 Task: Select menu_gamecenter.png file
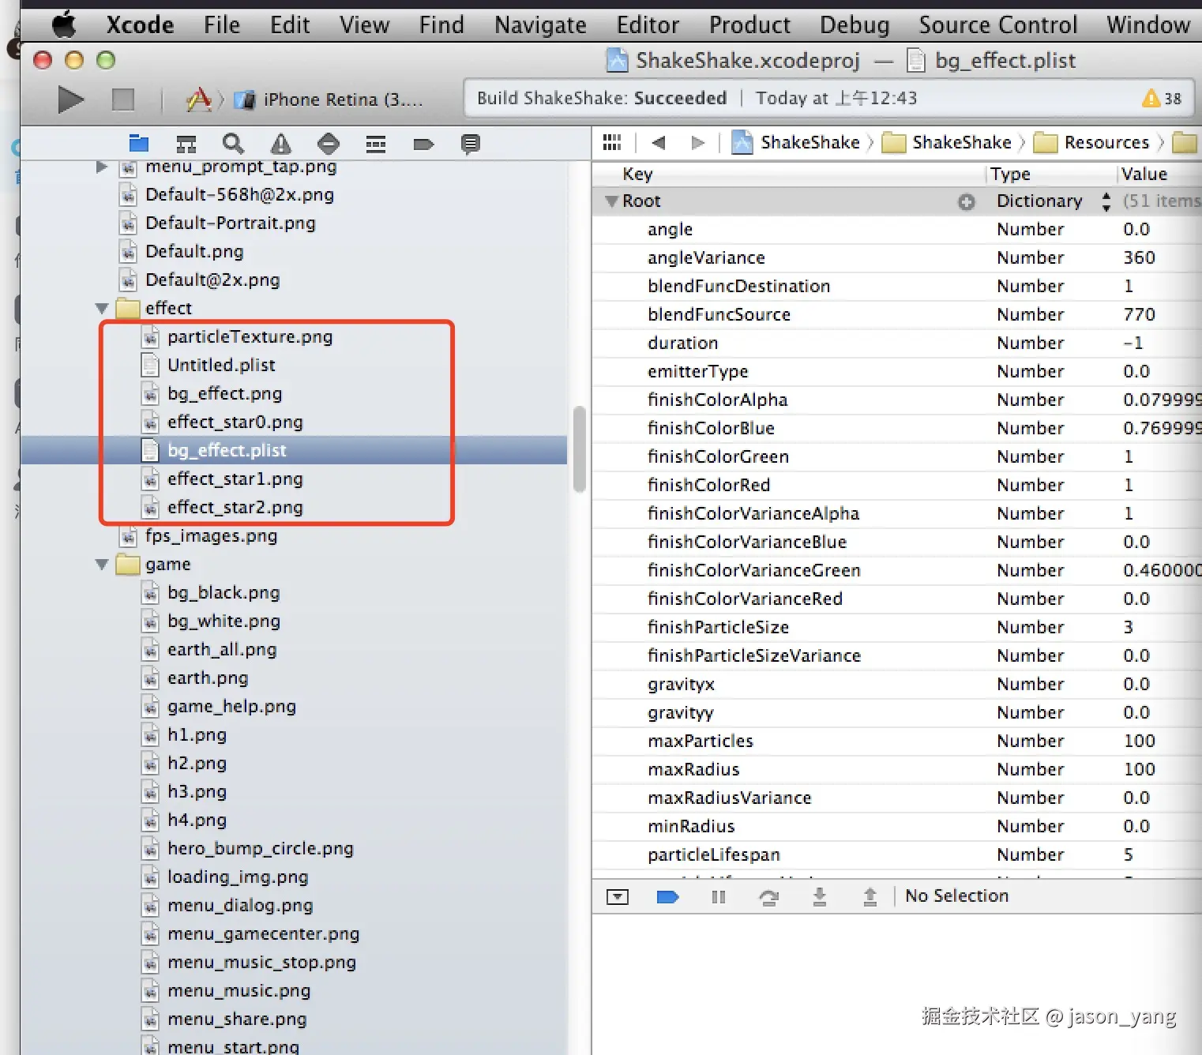tap(263, 933)
